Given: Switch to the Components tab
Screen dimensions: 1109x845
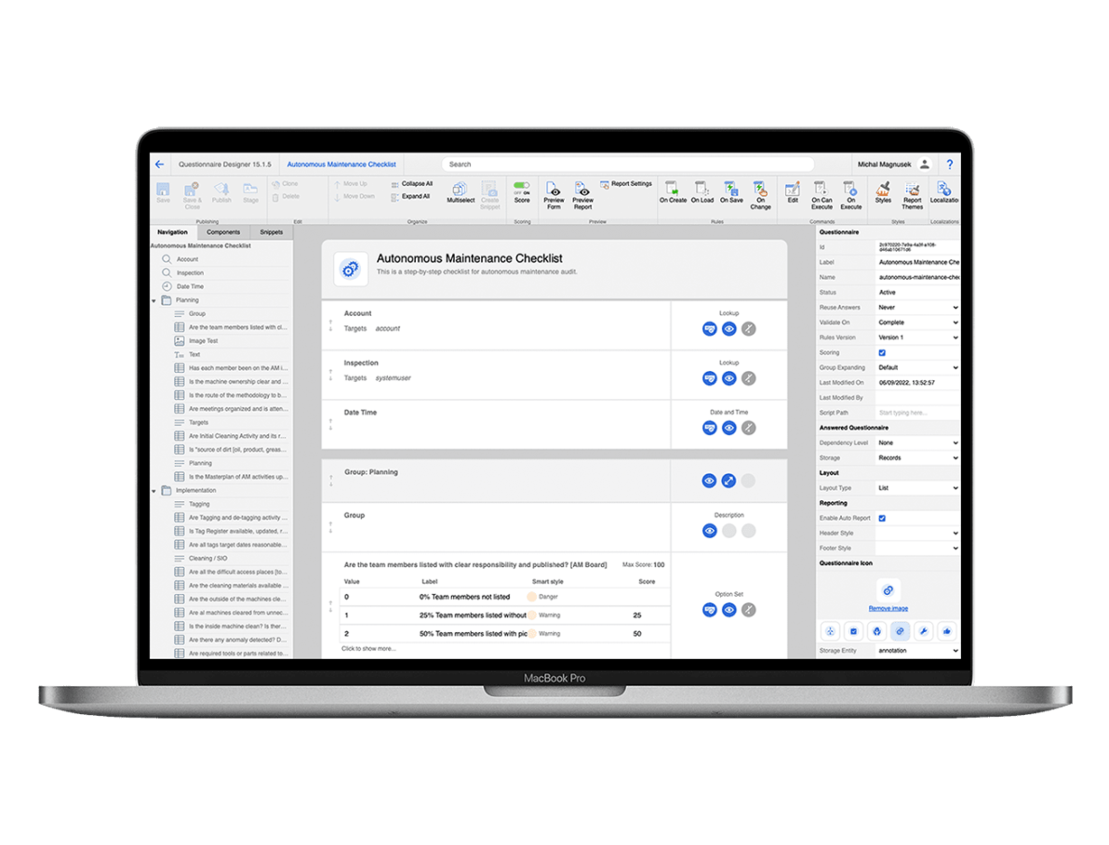Looking at the screenshot, I should pos(223,232).
